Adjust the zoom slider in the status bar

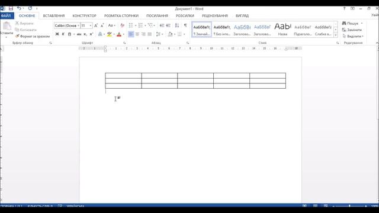tap(349, 206)
